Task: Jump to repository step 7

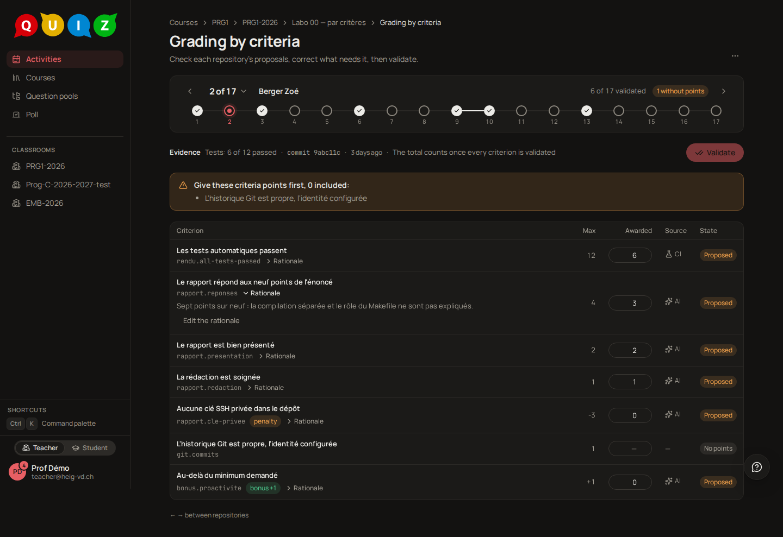Action: (392, 111)
